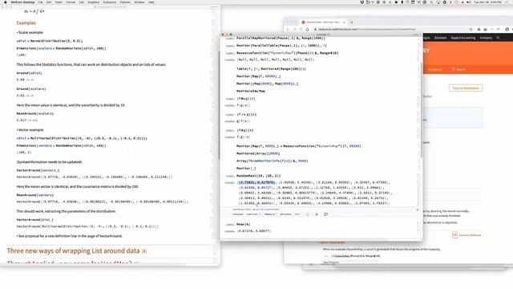The width and height of the screenshot is (513, 289).
Task: Click the browser address bar
Action: pos(390,29)
